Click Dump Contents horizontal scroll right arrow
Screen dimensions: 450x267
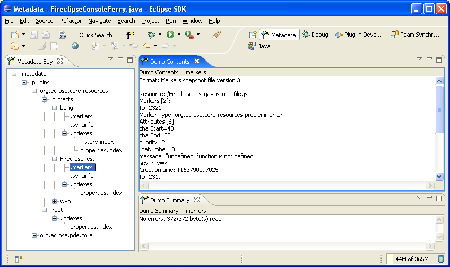click(x=430, y=185)
